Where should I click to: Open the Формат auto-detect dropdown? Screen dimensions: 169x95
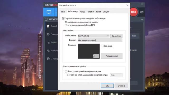(x=100, y=40)
